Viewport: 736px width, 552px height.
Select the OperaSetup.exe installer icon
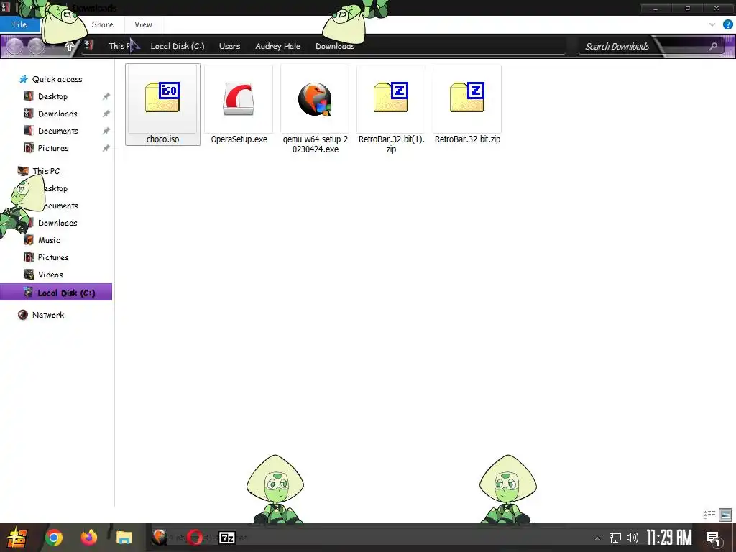tap(239, 99)
